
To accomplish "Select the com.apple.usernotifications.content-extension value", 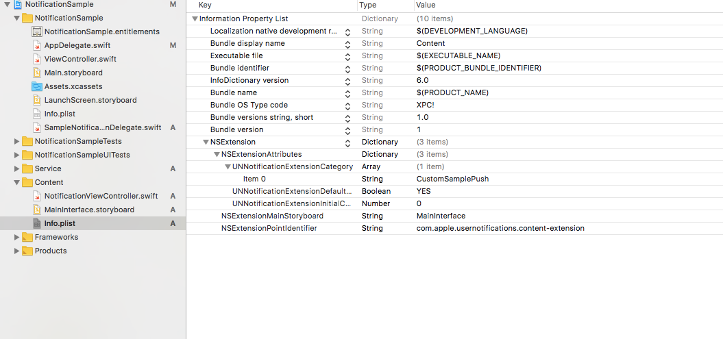I will (x=500, y=229).
